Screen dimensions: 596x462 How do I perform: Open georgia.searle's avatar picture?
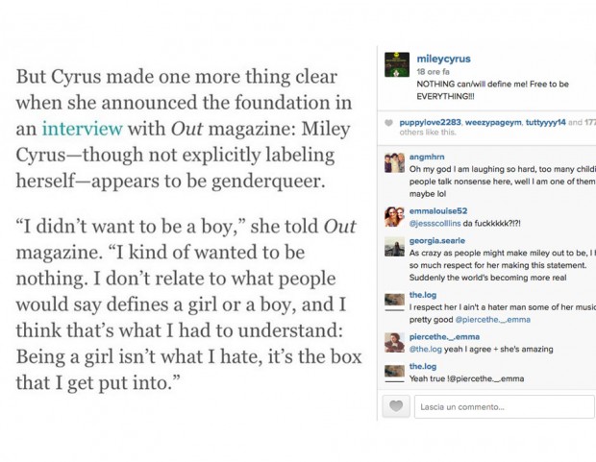(x=394, y=247)
